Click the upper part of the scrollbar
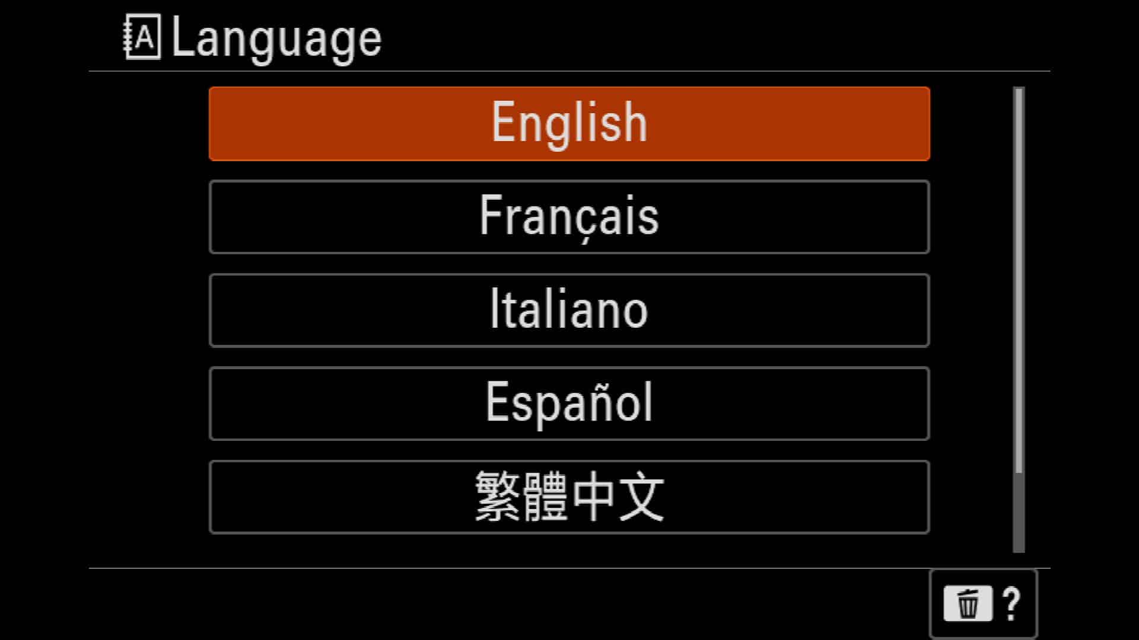Screen dimensions: 1139x640 coord(1019,178)
